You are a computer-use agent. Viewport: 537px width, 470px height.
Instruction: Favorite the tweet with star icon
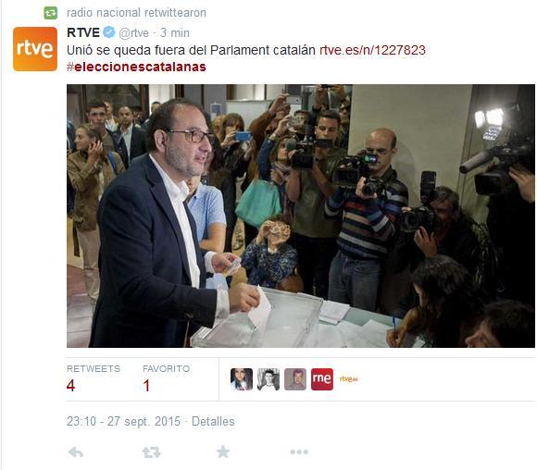pos(223,451)
